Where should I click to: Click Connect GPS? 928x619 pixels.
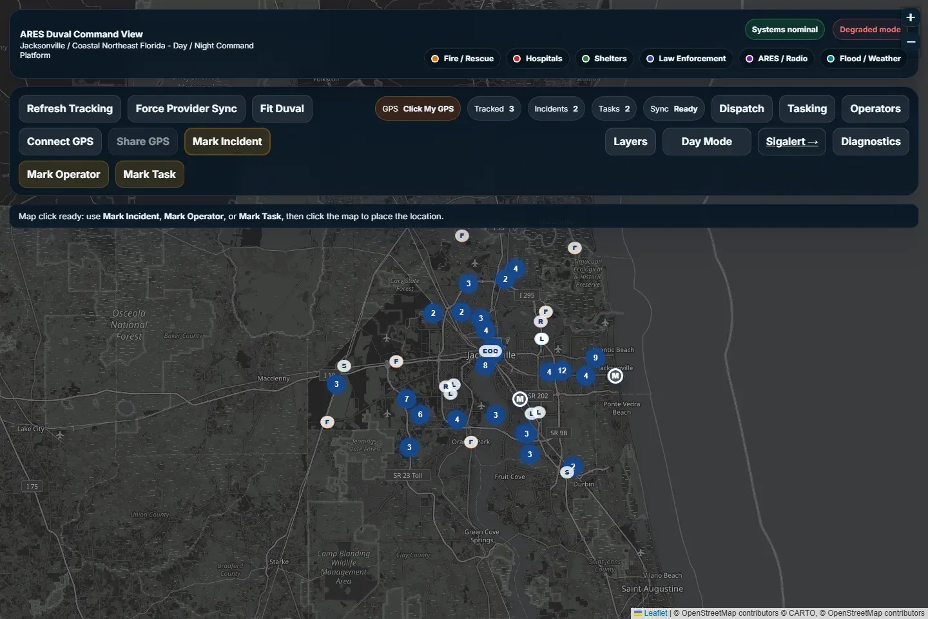point(60,142)
